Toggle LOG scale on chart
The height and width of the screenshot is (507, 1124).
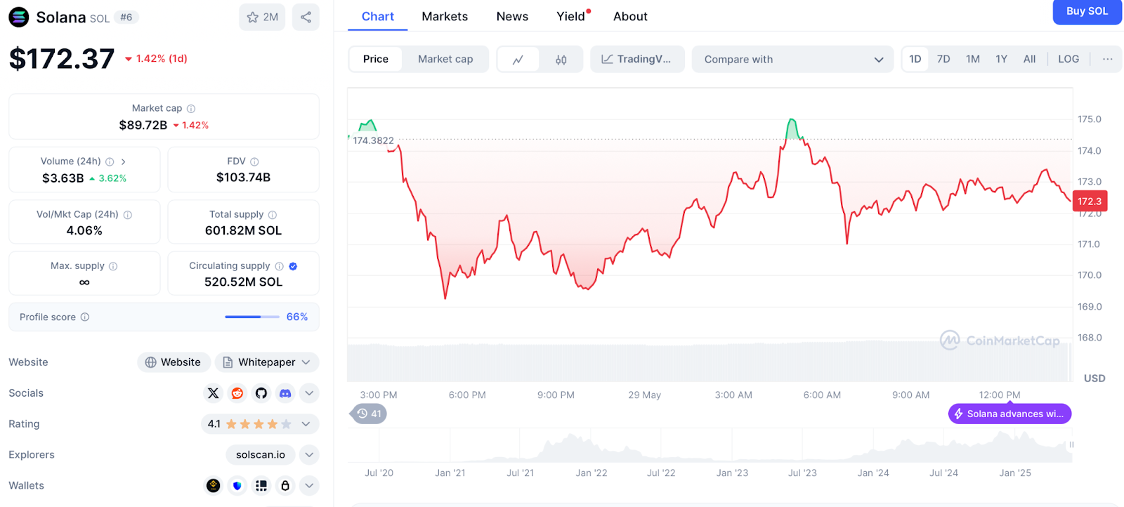pos(1069,59)
